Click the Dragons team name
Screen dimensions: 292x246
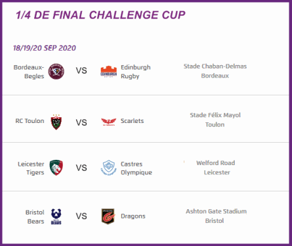[x=133, y=216]
